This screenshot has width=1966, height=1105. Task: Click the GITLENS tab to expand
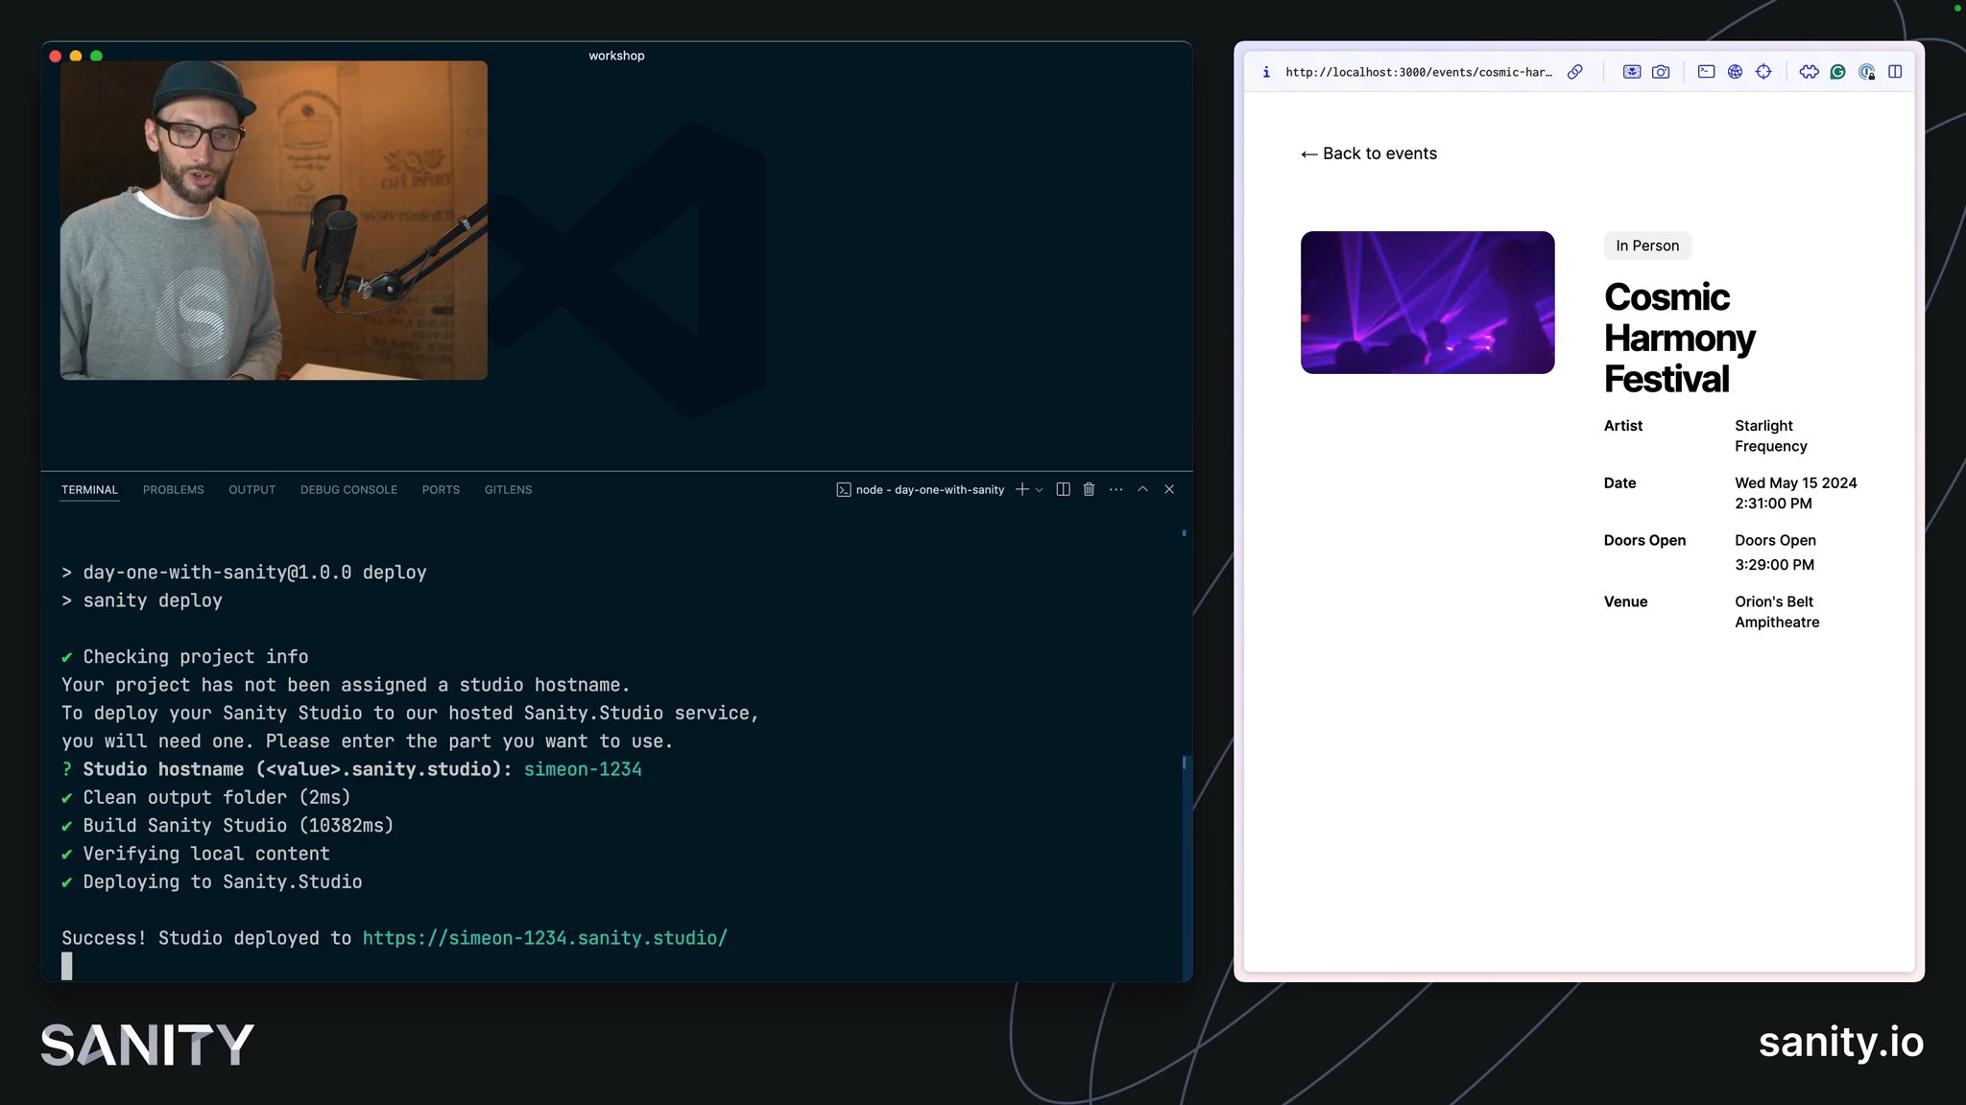(509, 490)
